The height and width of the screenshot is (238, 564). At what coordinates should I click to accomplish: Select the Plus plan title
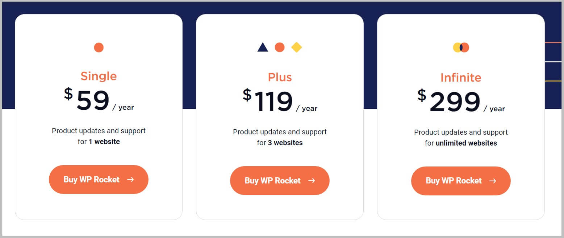[x=280, y=77]
